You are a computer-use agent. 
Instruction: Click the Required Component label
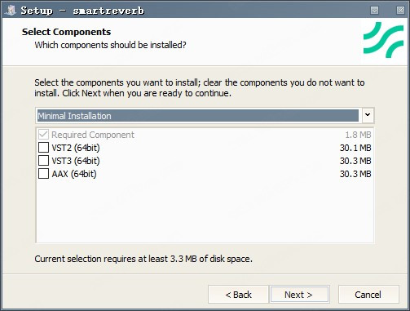coord(93,135)
